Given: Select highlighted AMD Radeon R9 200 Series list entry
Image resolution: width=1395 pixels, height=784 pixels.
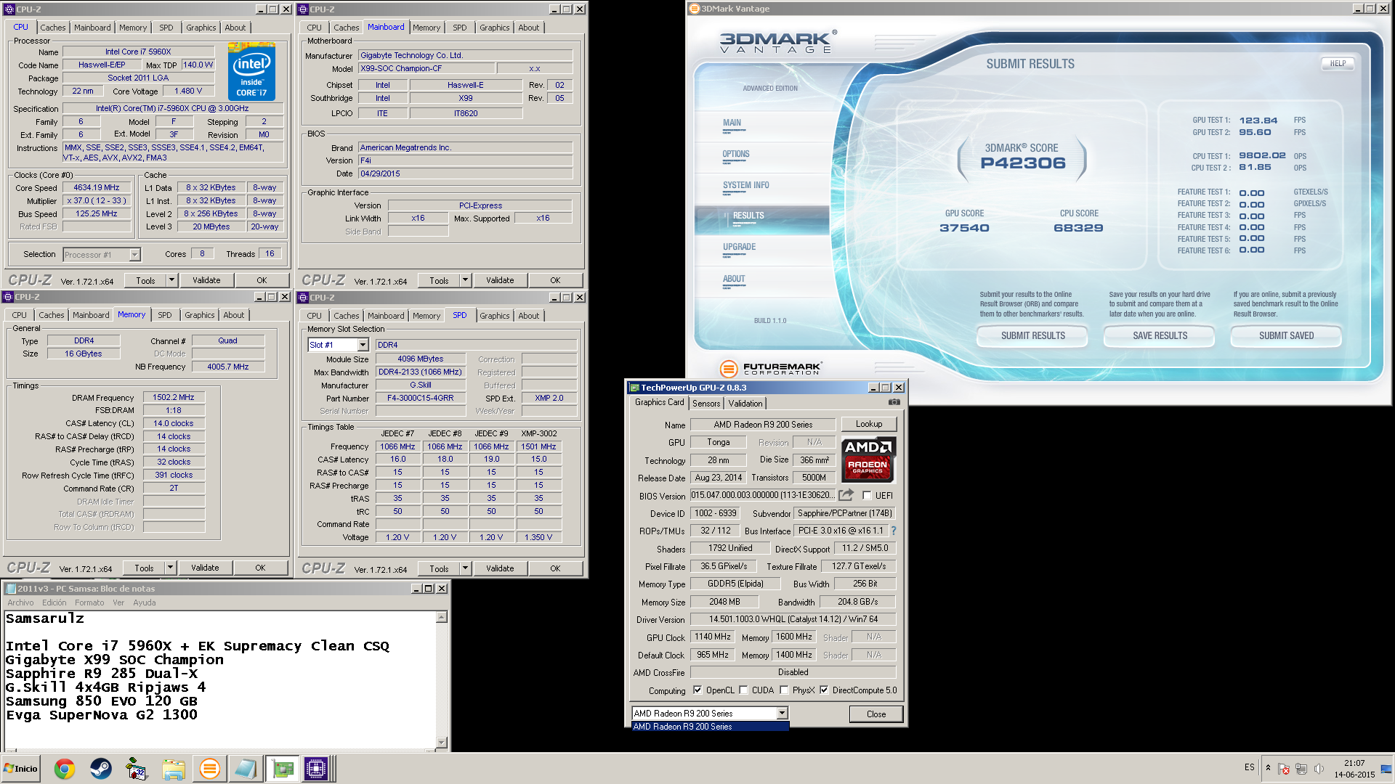Looking at the screenshot, I should click(711, 727).
